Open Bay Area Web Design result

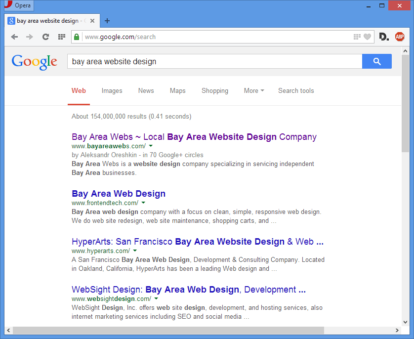point(119,194)
